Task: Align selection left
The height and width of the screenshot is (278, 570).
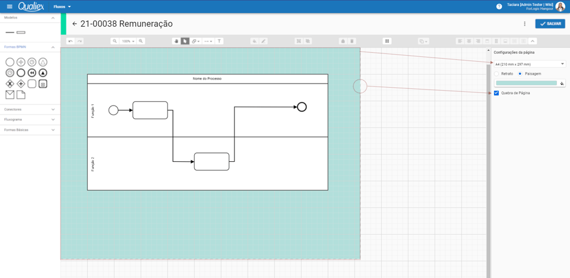Action: (460, 41)
